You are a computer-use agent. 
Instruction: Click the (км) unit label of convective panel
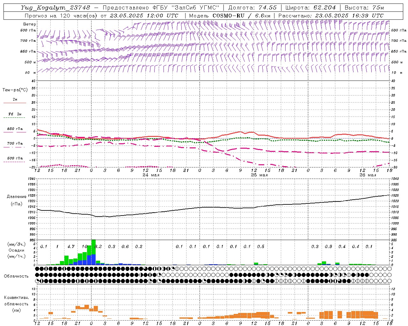[16, 310]
